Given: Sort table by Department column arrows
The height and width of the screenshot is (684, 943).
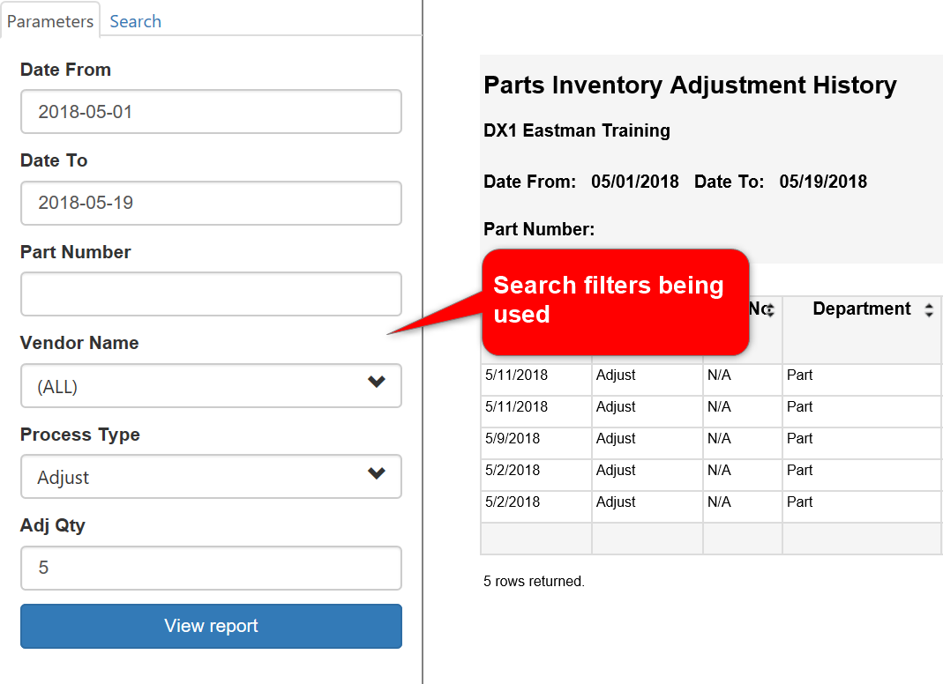Looking at the screenshot, I should click(929, 309).
